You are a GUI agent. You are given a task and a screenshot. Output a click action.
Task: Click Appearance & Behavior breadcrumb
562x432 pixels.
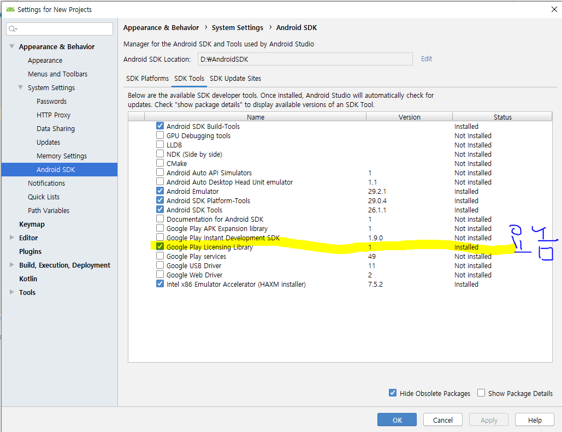tap(161, 28)
